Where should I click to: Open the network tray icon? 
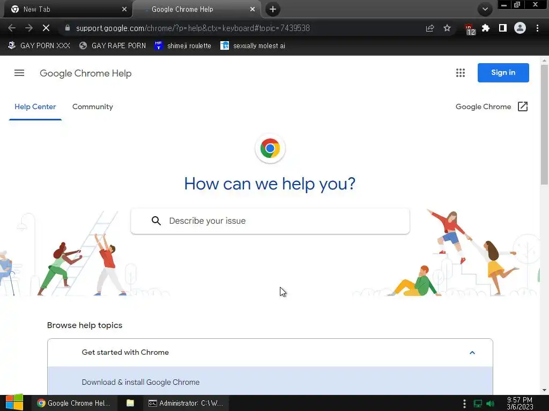pos(478,404)
